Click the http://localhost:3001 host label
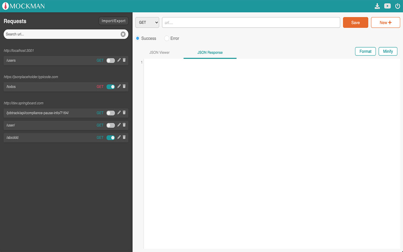 (x=19, y=50)
